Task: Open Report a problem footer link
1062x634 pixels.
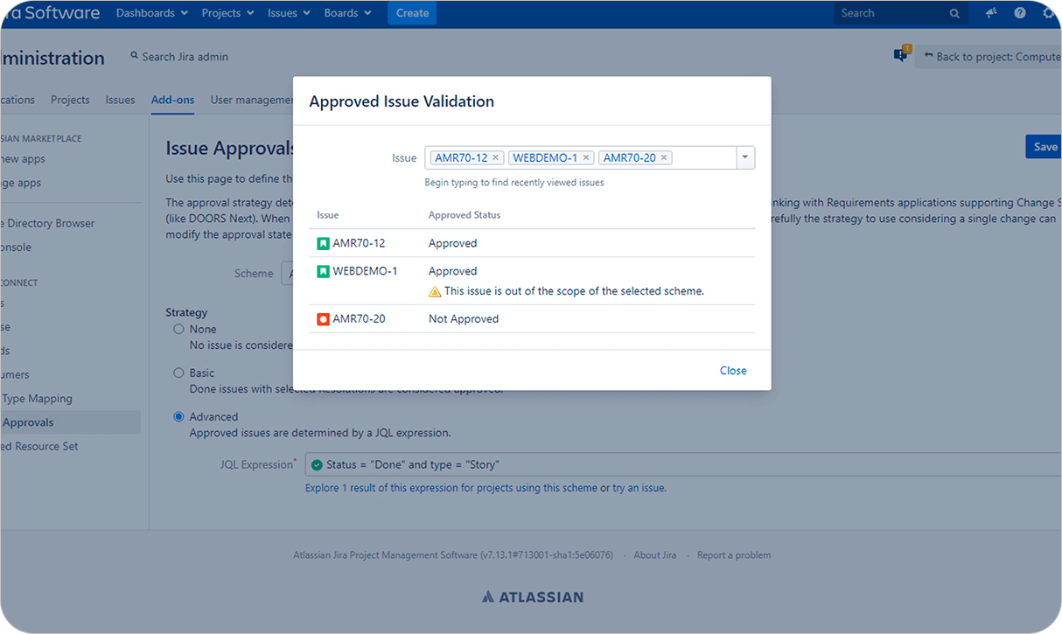Action: click(734, 555)
